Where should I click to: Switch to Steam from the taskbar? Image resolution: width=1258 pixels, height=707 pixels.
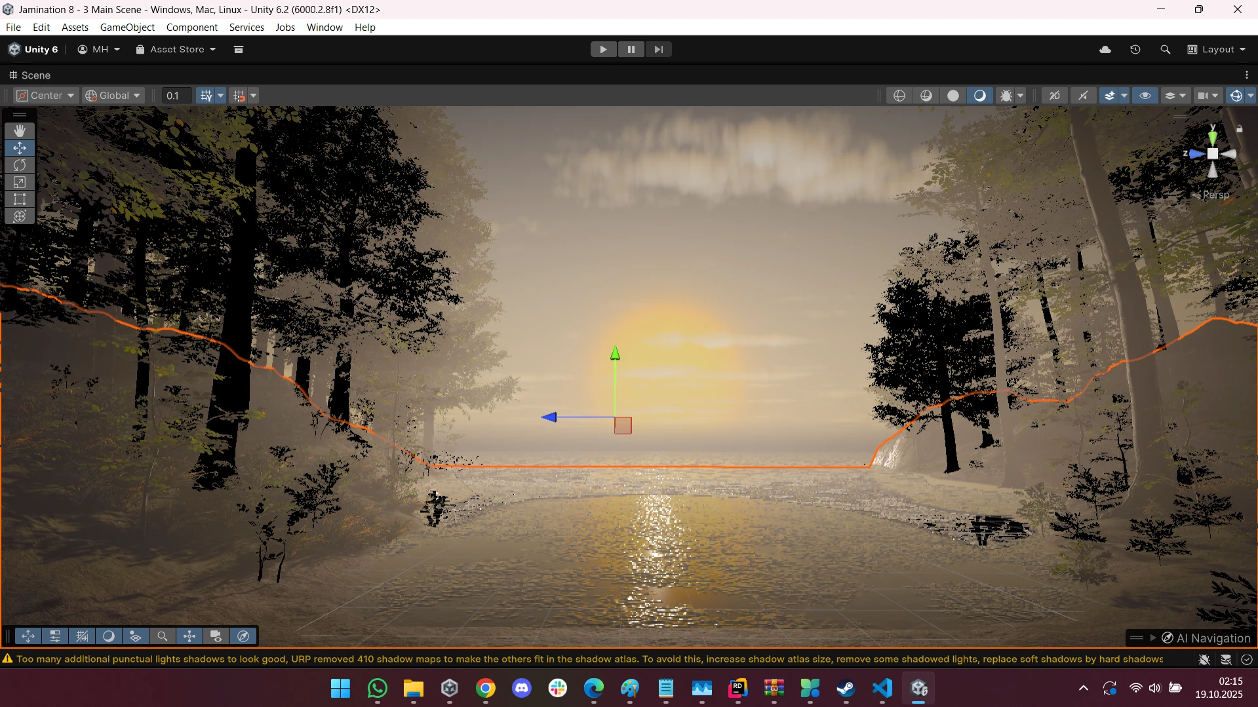click(x=846, y=689)
